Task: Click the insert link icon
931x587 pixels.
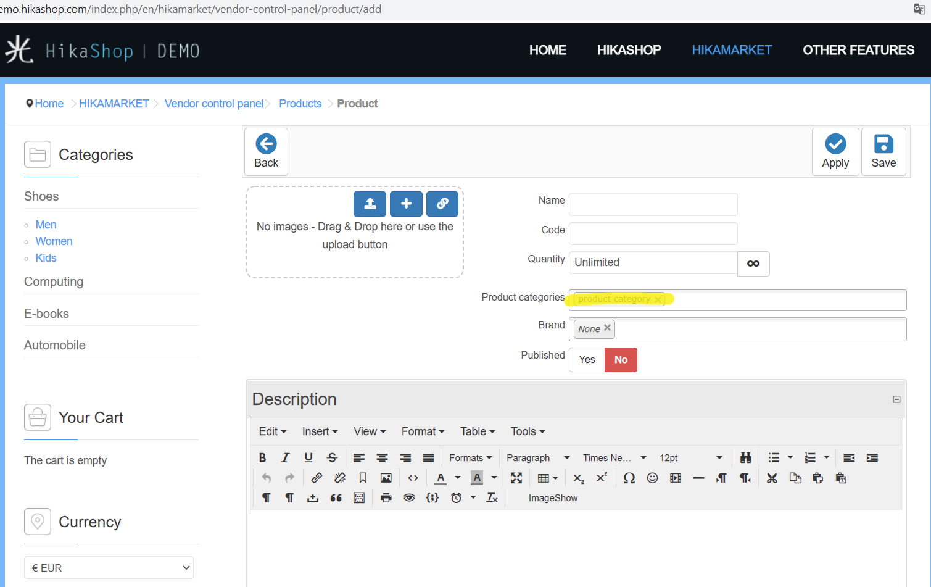Action: 317,478
